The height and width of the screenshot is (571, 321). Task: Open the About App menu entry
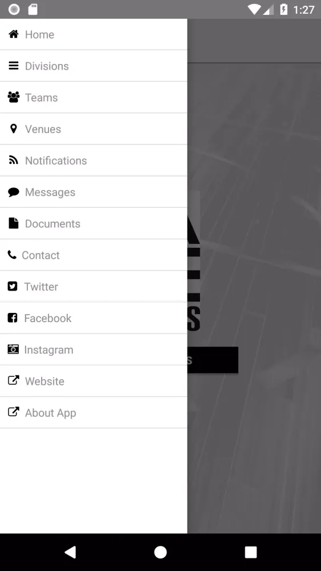tap(94, 413)
